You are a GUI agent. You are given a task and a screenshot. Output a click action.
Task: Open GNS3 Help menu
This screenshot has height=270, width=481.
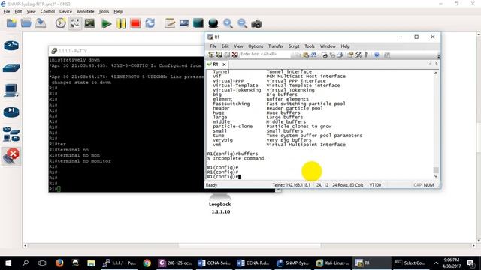118,12
